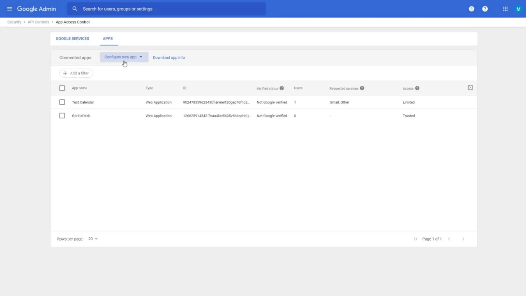
Task: Click Test Calendar's Web Application type
Action: tap(159, 102)
